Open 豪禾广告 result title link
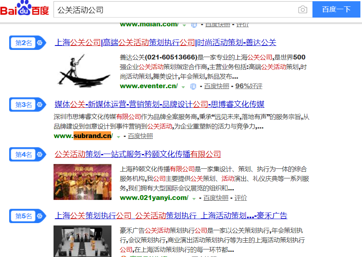This screenshot has width=362, height=257. coord(171,215)
